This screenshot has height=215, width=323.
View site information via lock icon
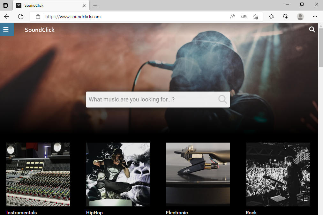pos(38,17)
